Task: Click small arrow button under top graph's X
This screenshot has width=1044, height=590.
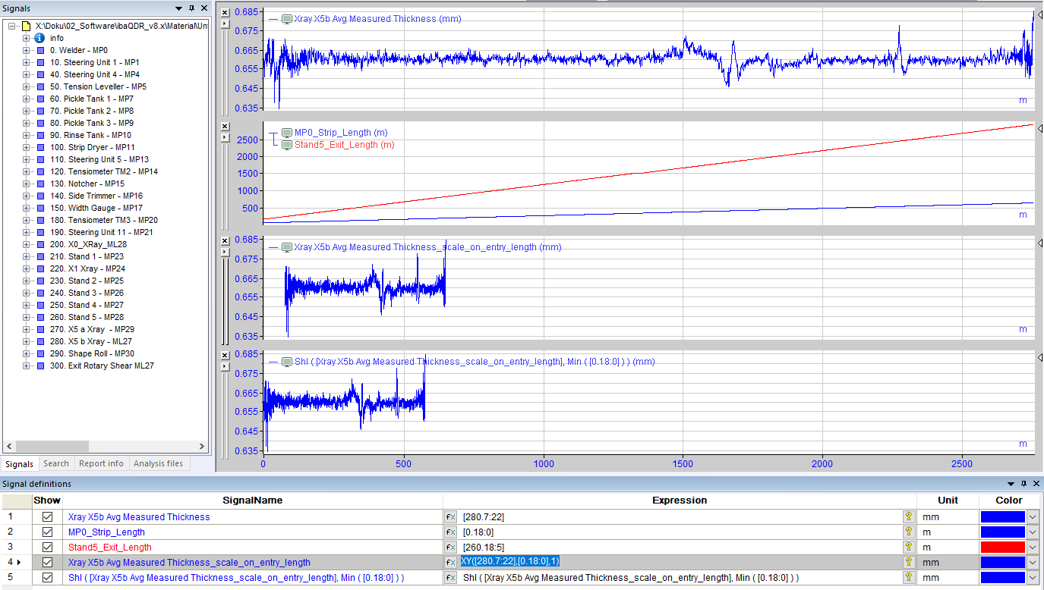Action: (224, 24)
